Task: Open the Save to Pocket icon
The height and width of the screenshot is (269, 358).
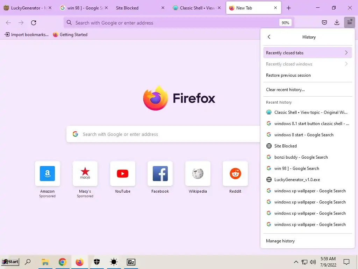Action: (324, 22)
